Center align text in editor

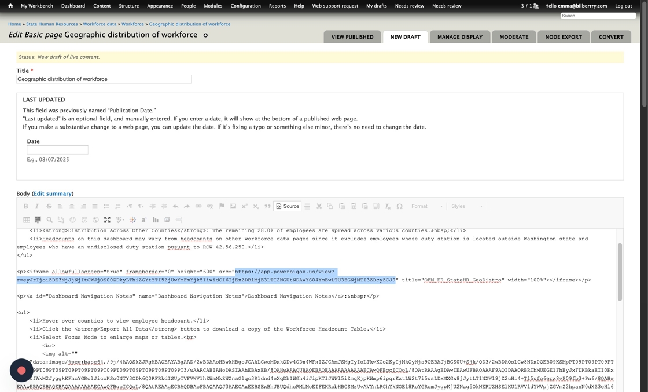coord(72,206)
